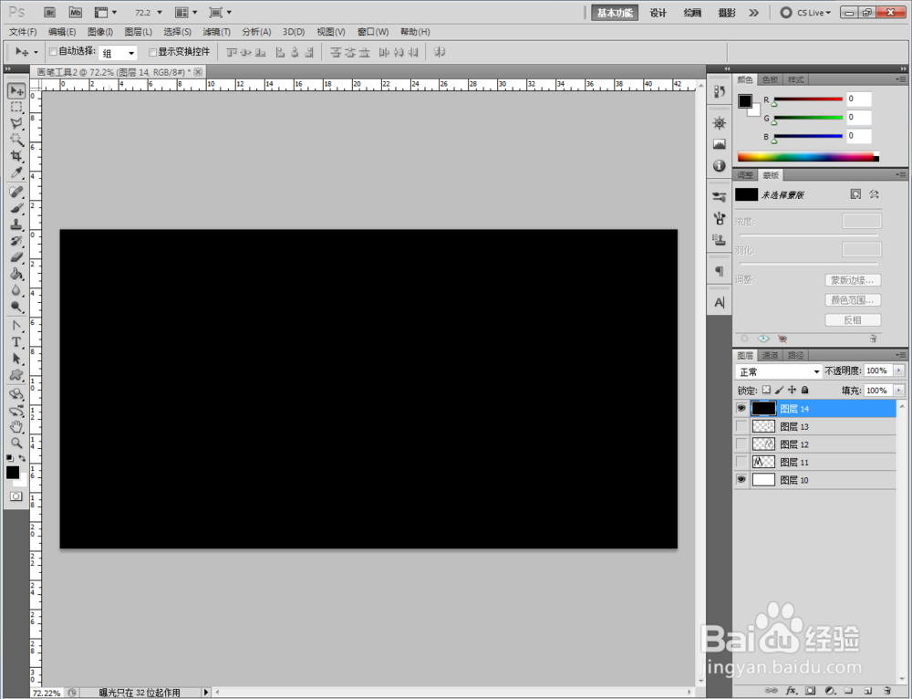Select the Path Selection tool
This screenshot has width=912, height=699.
click(16, 358)
